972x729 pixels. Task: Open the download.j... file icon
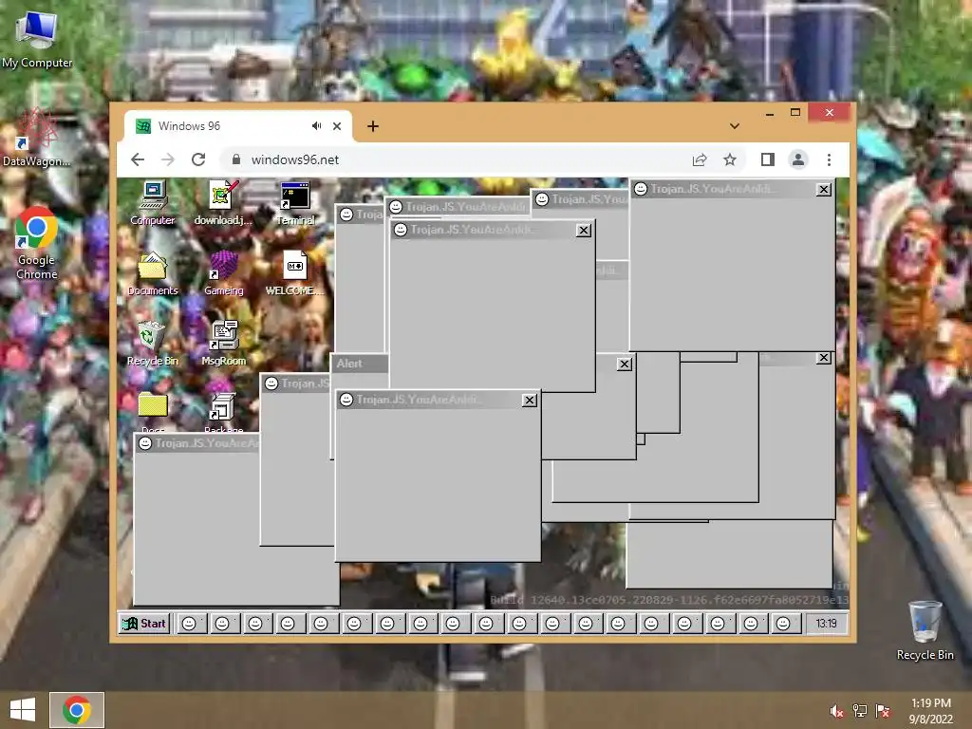point(223,203)
